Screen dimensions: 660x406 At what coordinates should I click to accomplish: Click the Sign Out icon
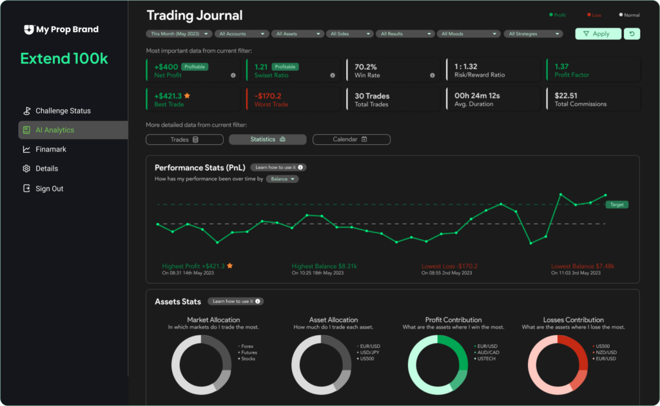[26, 189]
